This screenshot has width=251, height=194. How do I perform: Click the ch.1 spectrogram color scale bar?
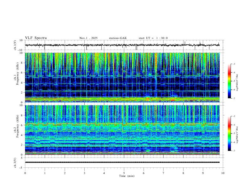[x=229, y=81]
